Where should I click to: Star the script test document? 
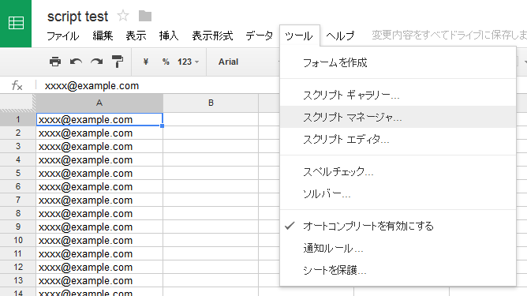click(x=123, y=16)
